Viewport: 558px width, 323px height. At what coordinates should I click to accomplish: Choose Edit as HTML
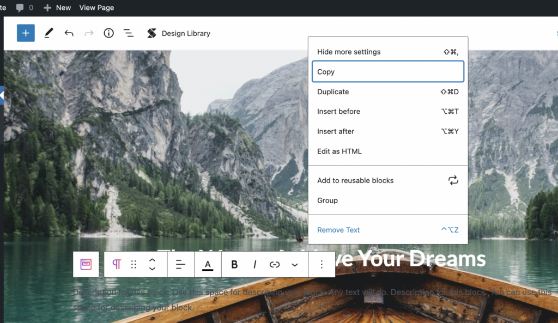388,151
